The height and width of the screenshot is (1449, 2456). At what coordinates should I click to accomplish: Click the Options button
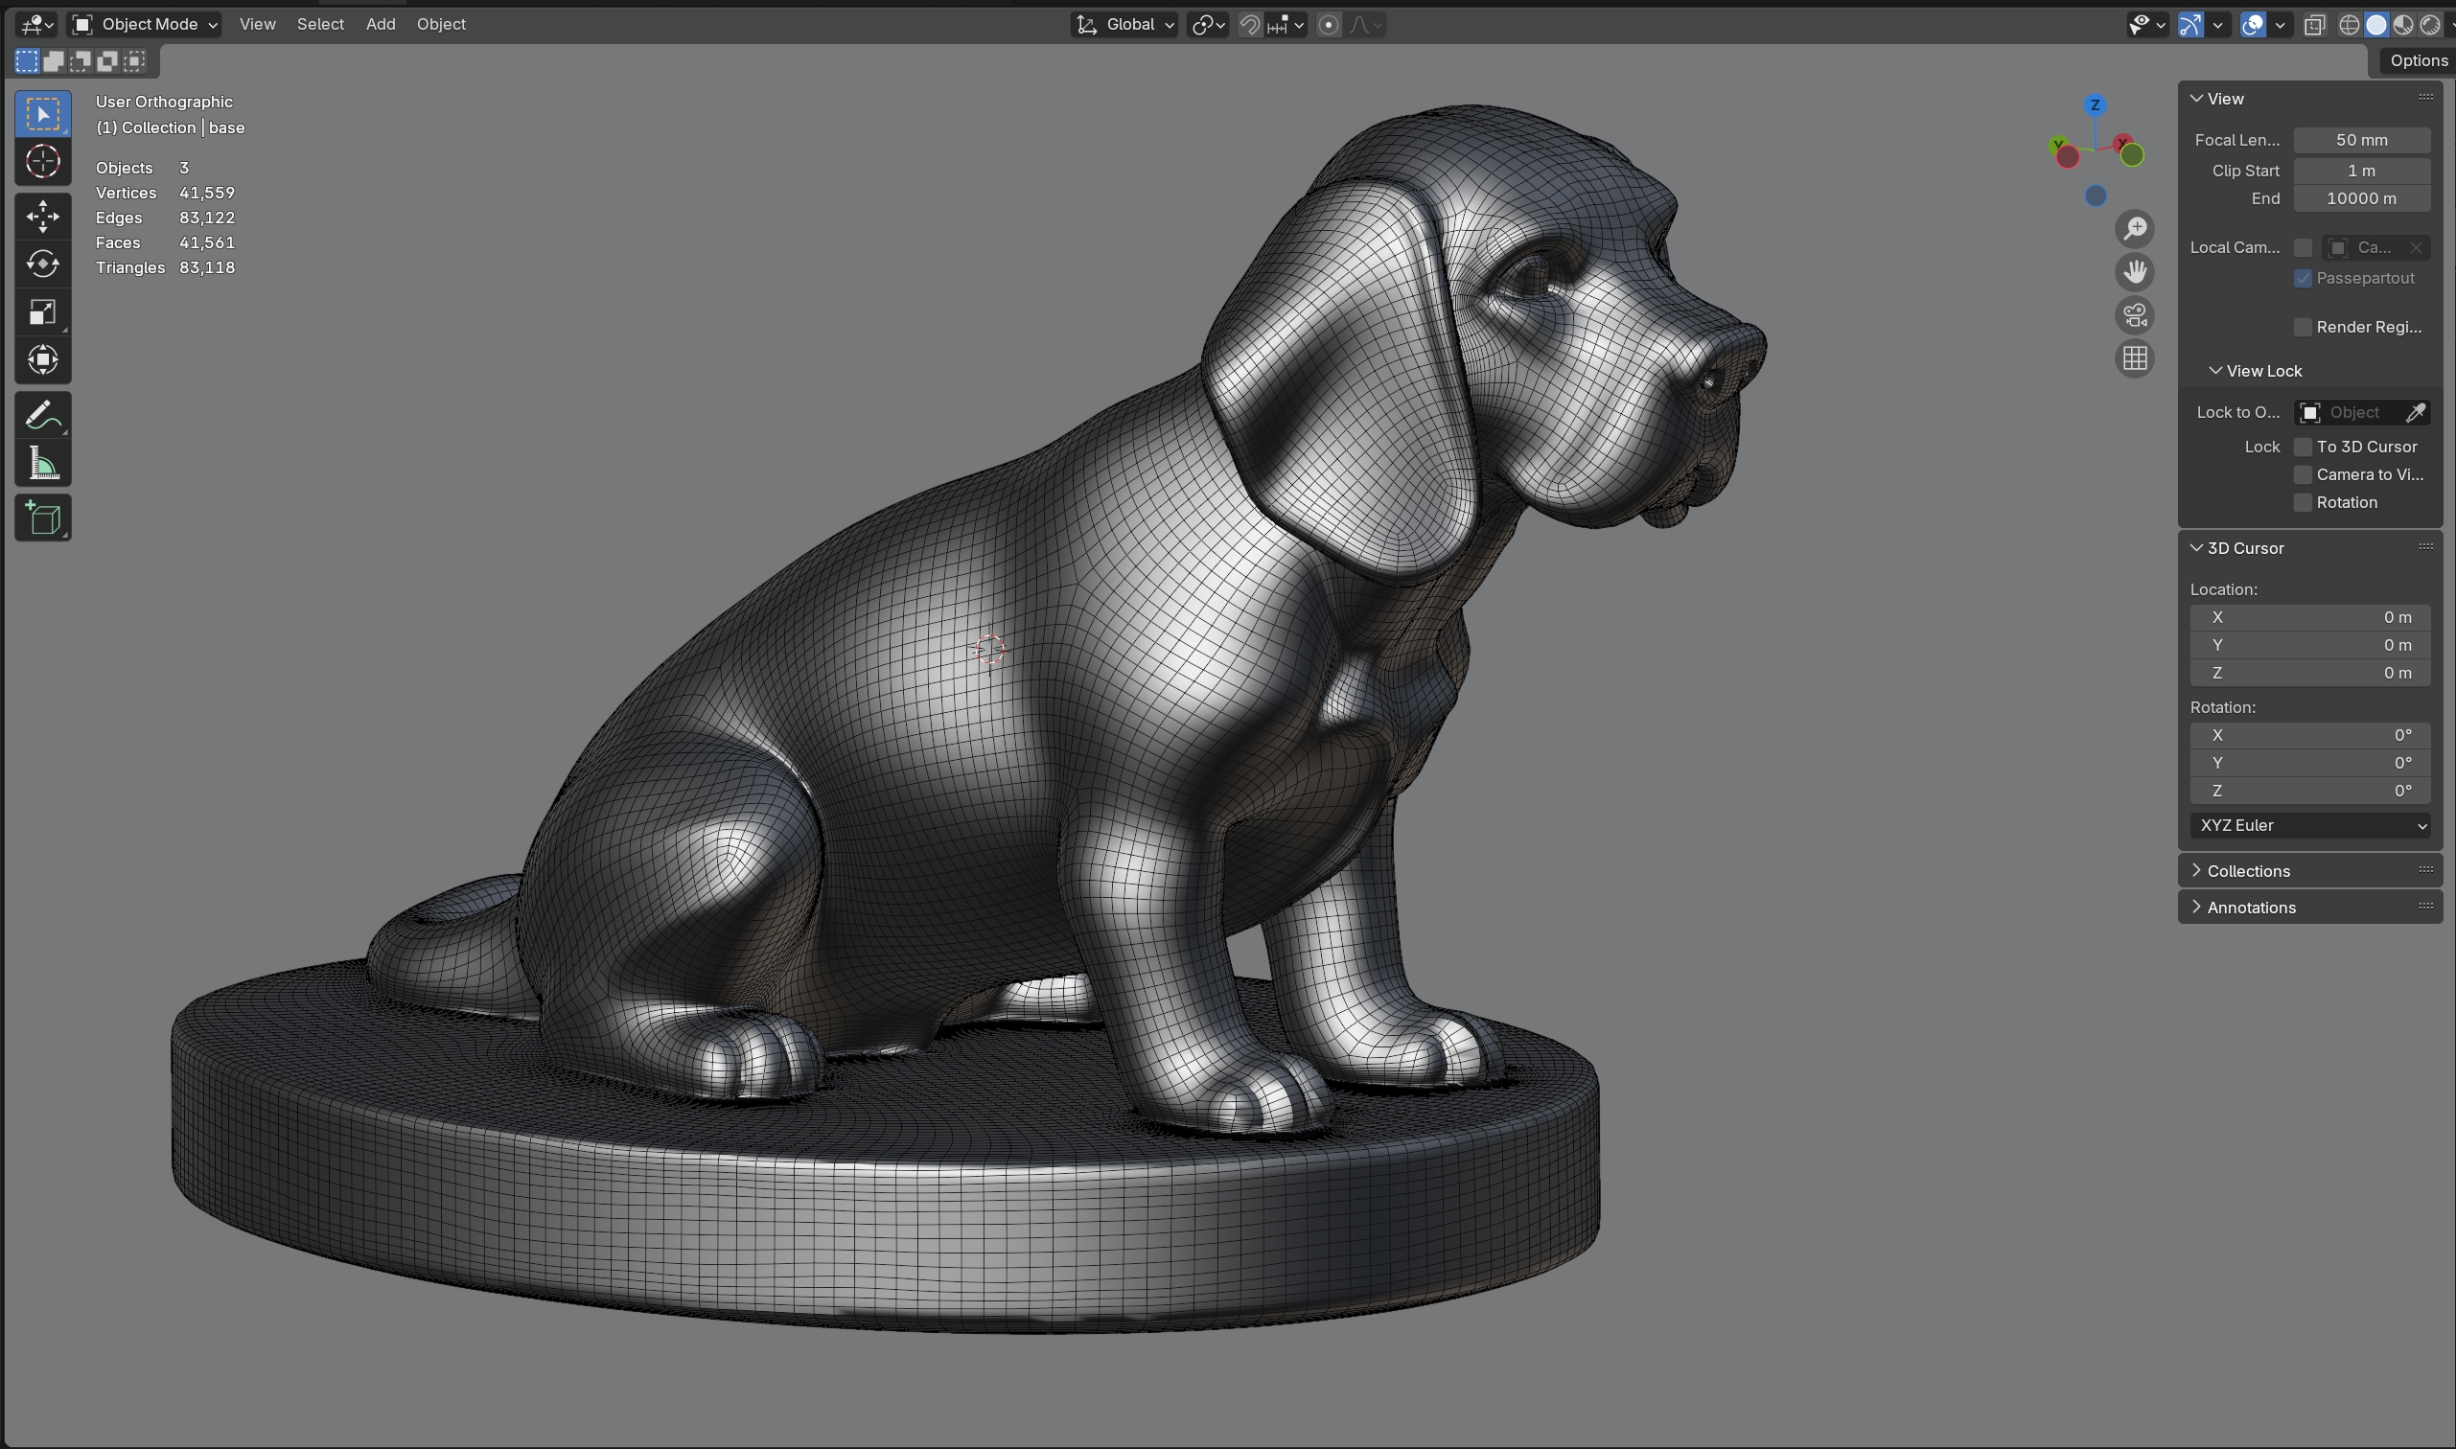click(x=2418, y=60)
